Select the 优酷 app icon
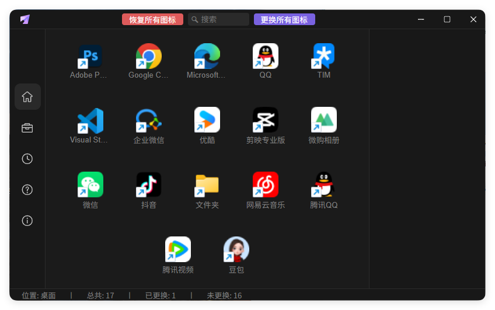 pyautogui.click(x=207, y=120)
